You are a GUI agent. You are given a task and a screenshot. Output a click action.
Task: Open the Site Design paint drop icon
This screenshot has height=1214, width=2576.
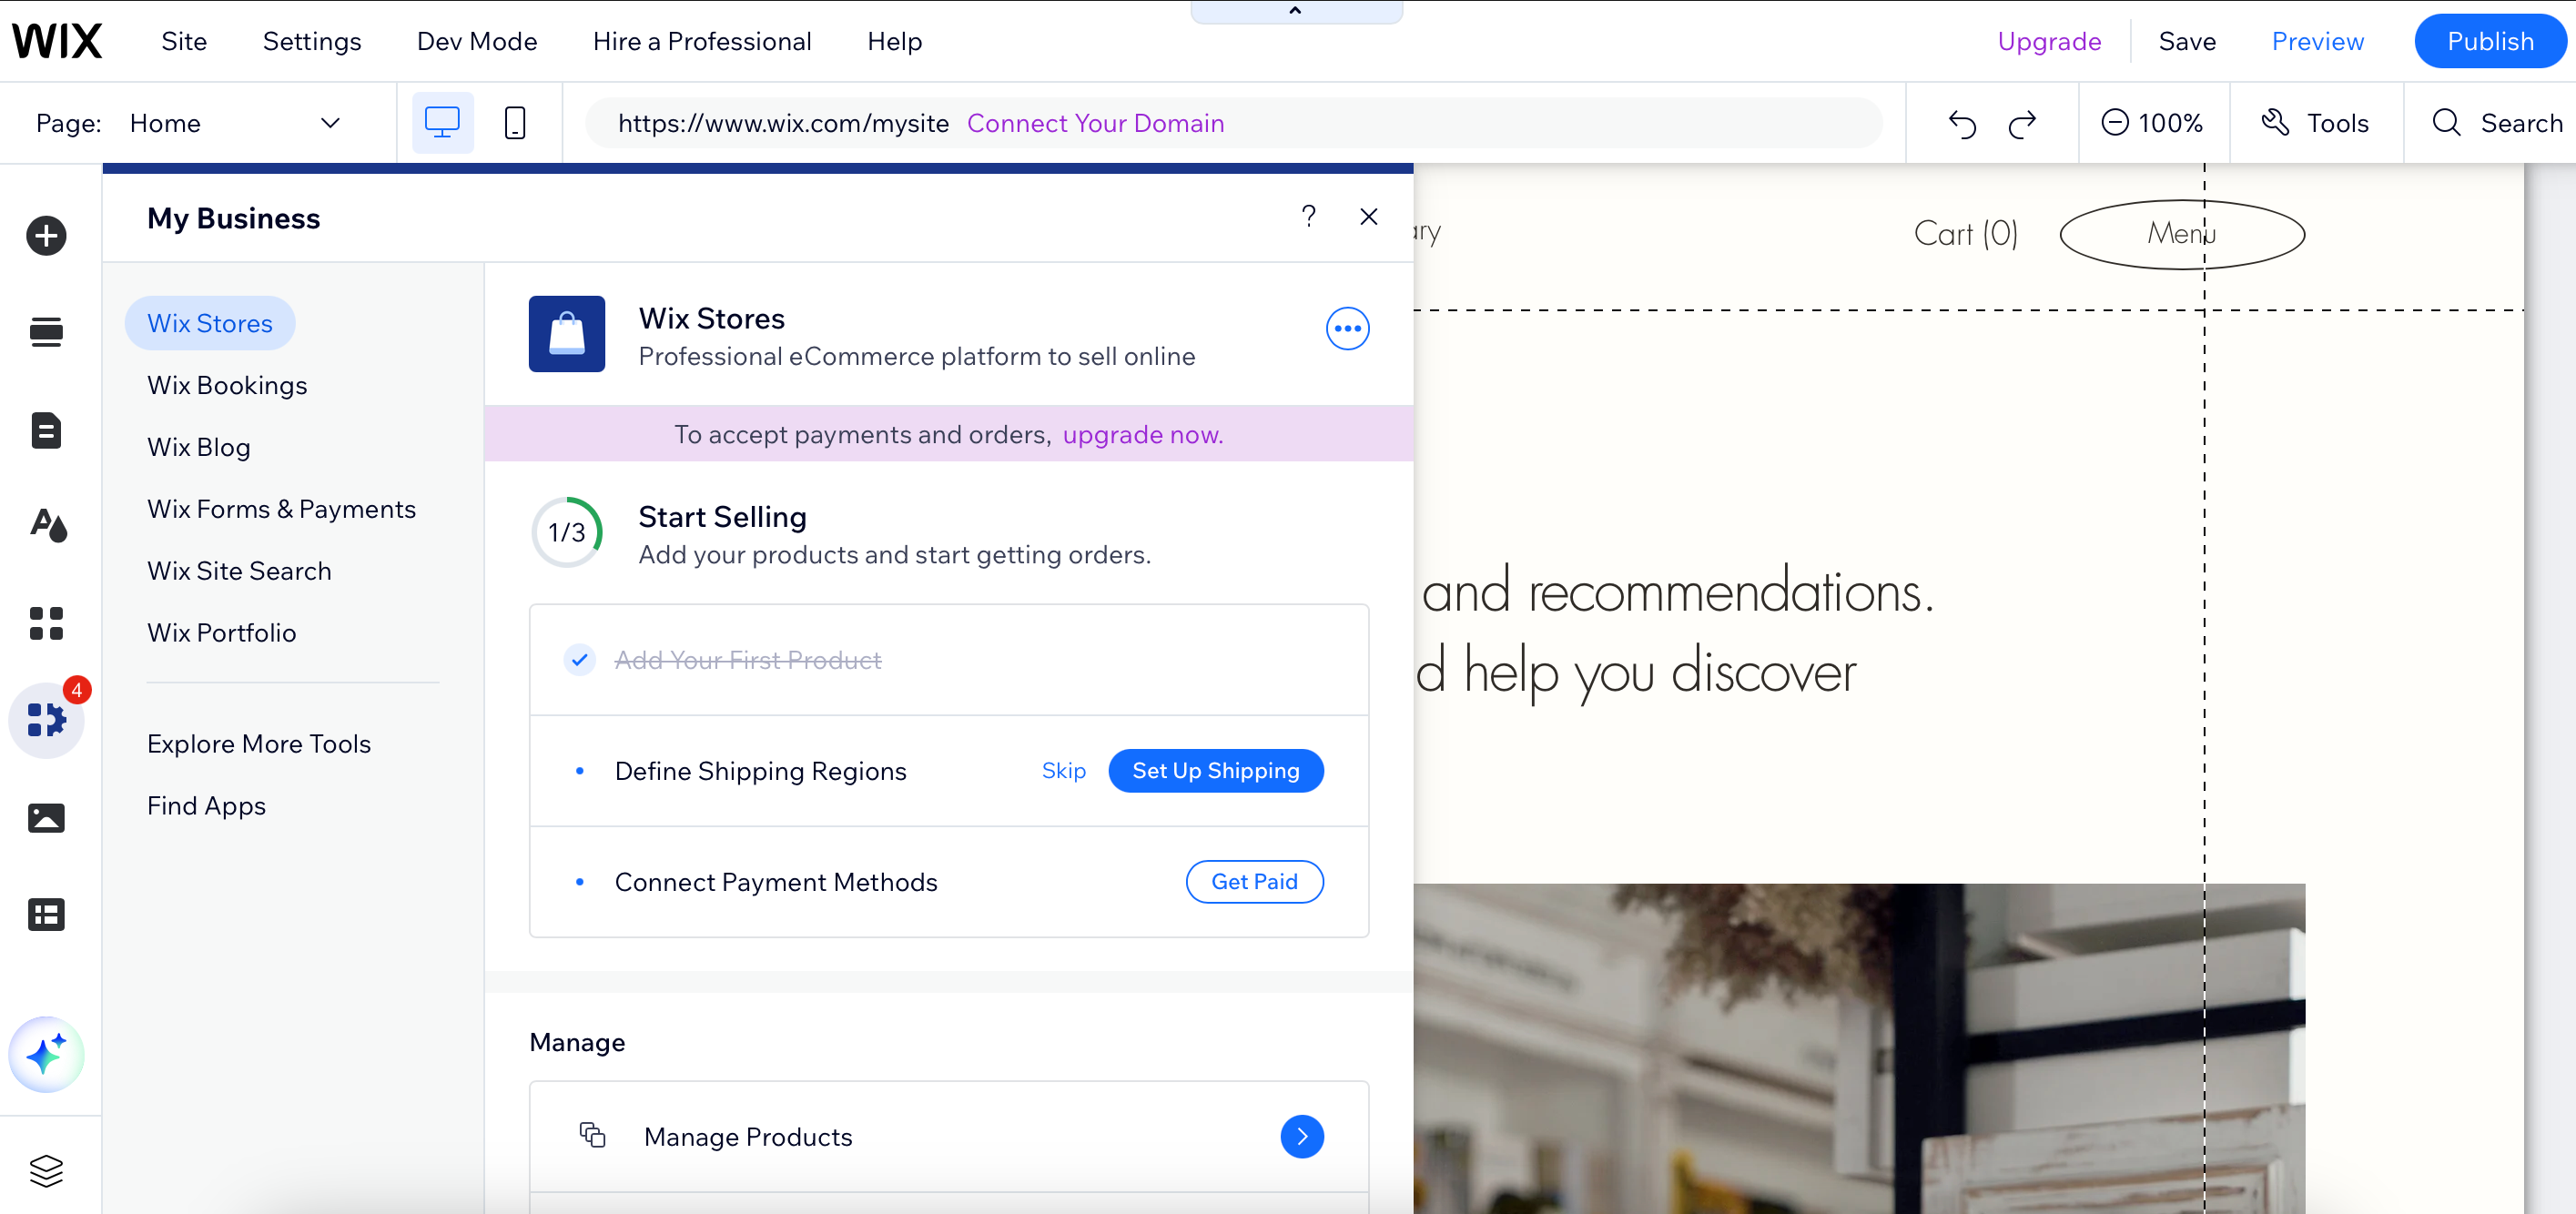pyautogui.click(x=48, y=525)
